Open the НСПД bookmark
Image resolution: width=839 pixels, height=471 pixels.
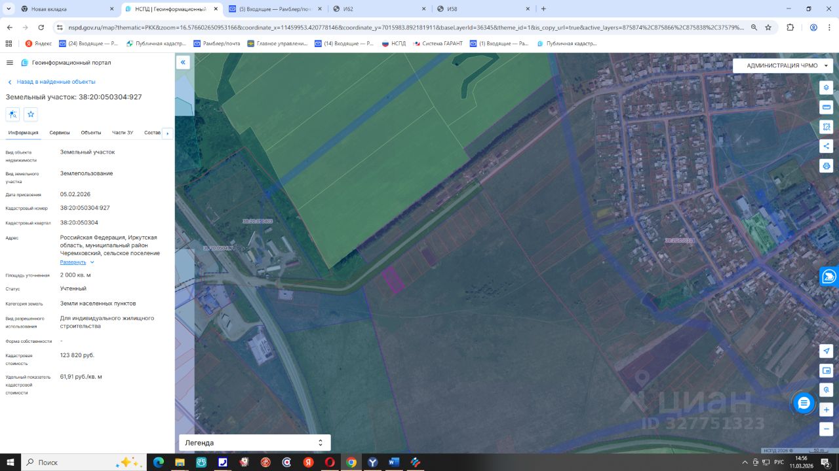click(x=394, y=43)
